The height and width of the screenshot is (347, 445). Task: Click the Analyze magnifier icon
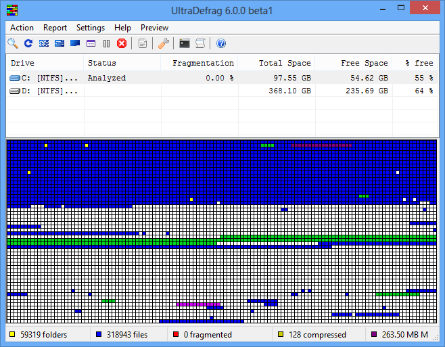click(x=13, y=43)
